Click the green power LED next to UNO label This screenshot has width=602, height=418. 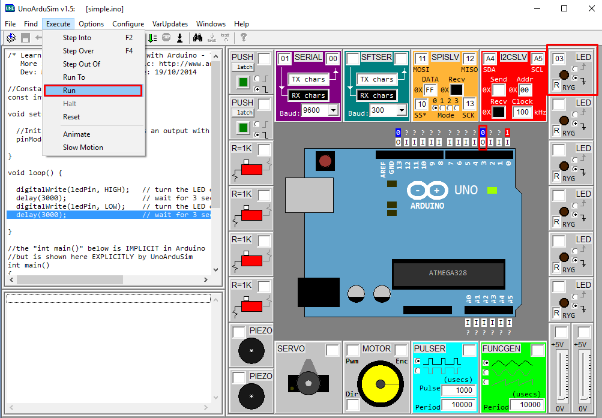click(x=492, y=190)
